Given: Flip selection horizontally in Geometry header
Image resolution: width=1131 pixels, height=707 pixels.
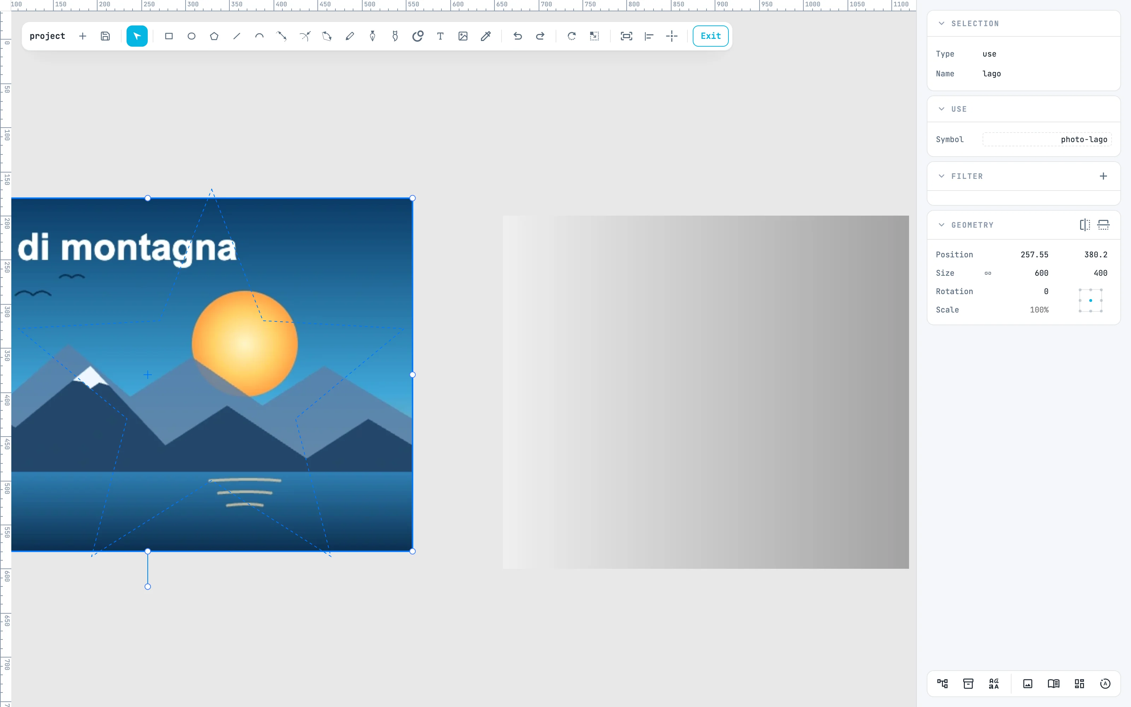Looking at the screenshot, I should 1085,225.
